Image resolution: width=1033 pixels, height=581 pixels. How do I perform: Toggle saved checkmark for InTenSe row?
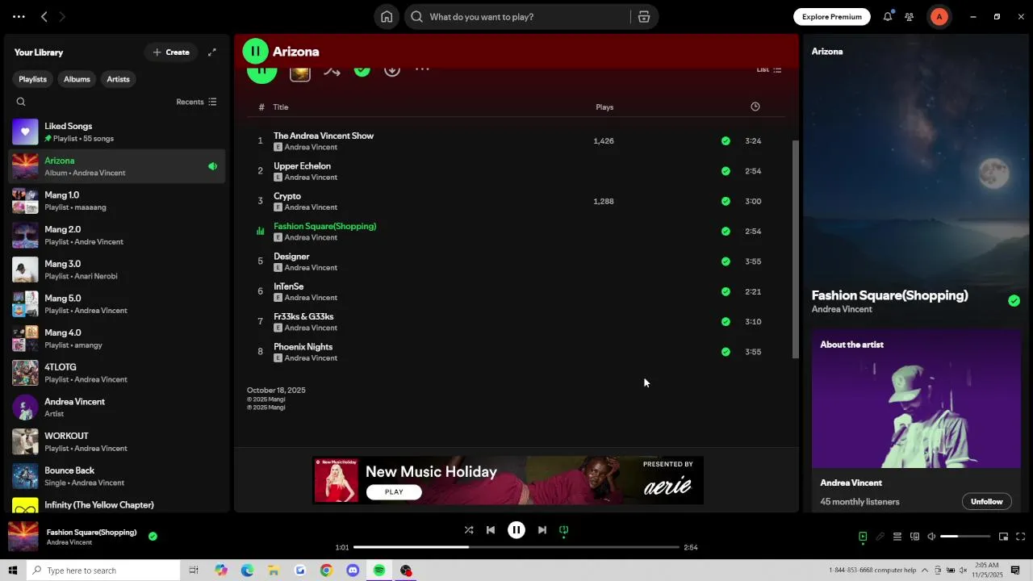point(726,291)
